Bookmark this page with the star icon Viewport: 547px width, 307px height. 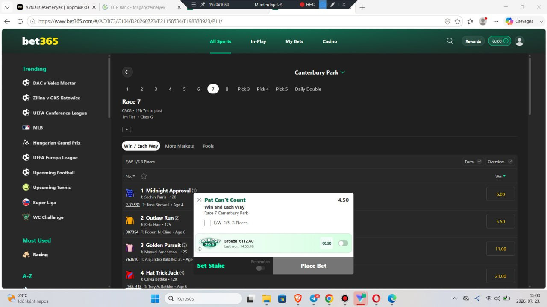pos(458,21)
